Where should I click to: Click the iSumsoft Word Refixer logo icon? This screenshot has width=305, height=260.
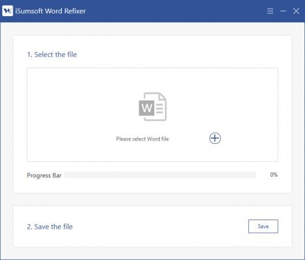(8, 11)
